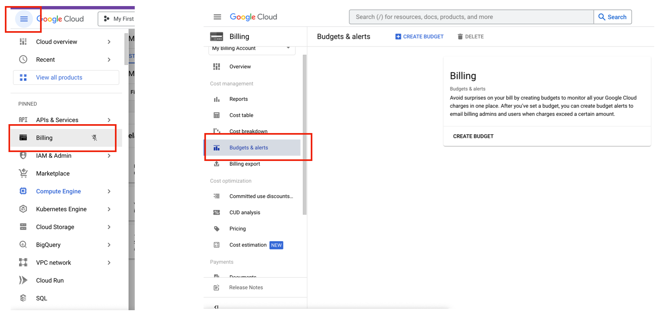Open View all products

click(66, 77)
